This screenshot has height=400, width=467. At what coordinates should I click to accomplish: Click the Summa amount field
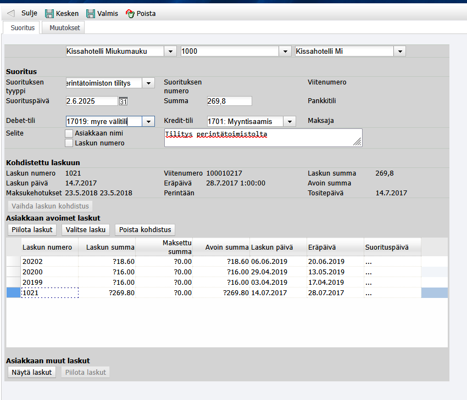click(229, 101)
